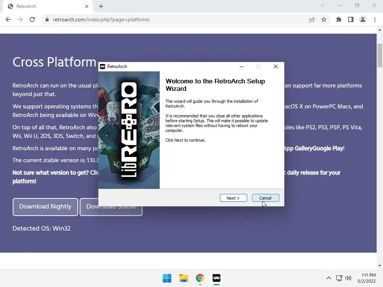Click the libretro banner image
Screen dimensions: 383x287
tap(129, 130)
